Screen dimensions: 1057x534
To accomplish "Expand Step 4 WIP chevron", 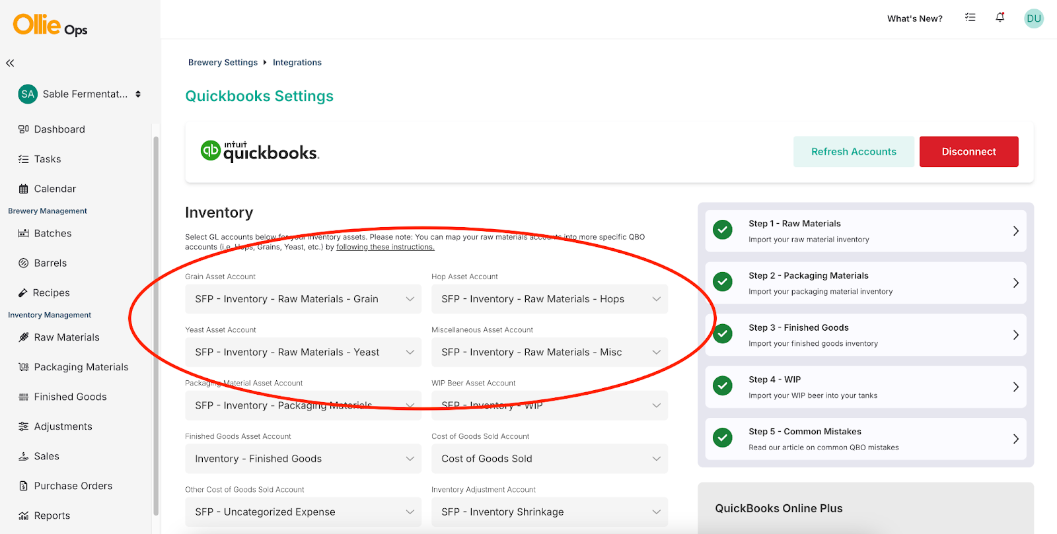I will click(1016, 387).
